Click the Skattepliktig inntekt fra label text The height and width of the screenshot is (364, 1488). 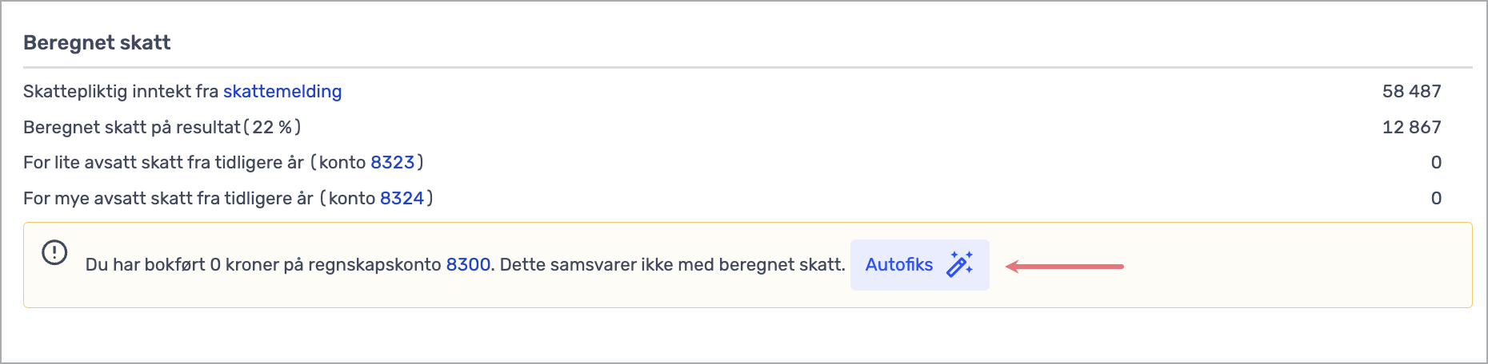(x=121, y=92)
